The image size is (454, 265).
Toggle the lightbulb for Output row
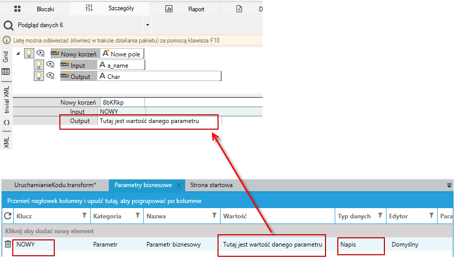click(38, 76)
